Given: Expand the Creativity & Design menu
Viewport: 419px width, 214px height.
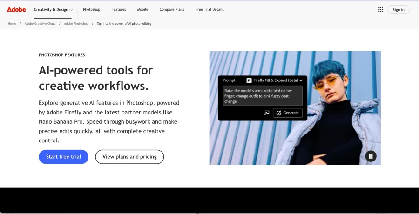Looking at the screenshot, I should [x=53, y=10].
